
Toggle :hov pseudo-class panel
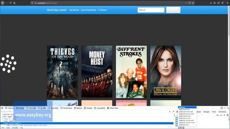click(x=217, y=115)
